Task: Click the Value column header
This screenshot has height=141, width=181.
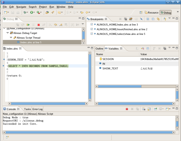Action: pos(159,54)
